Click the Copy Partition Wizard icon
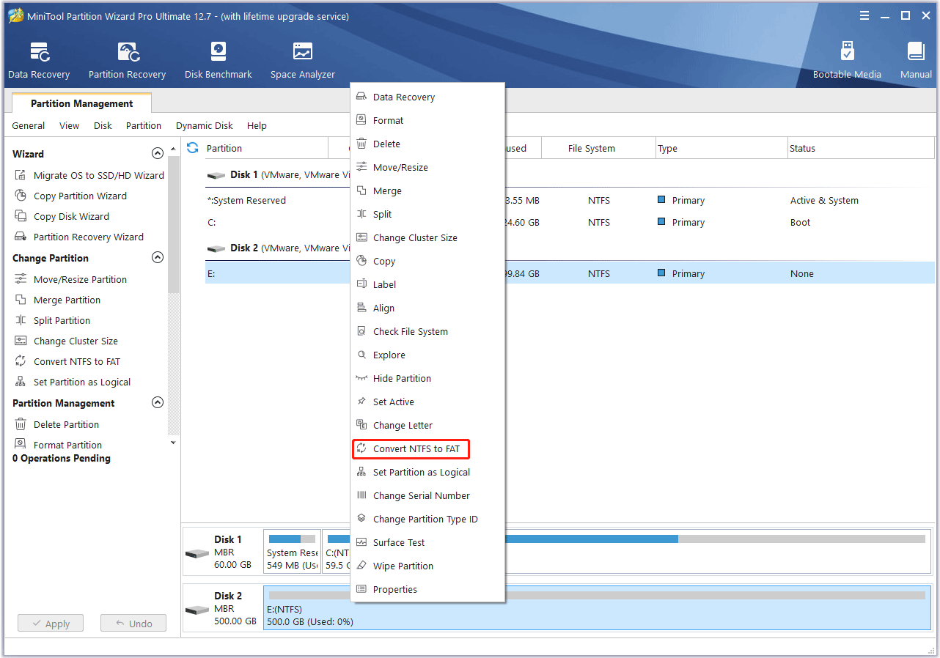The image size is (940, 658). pos(21,196)
